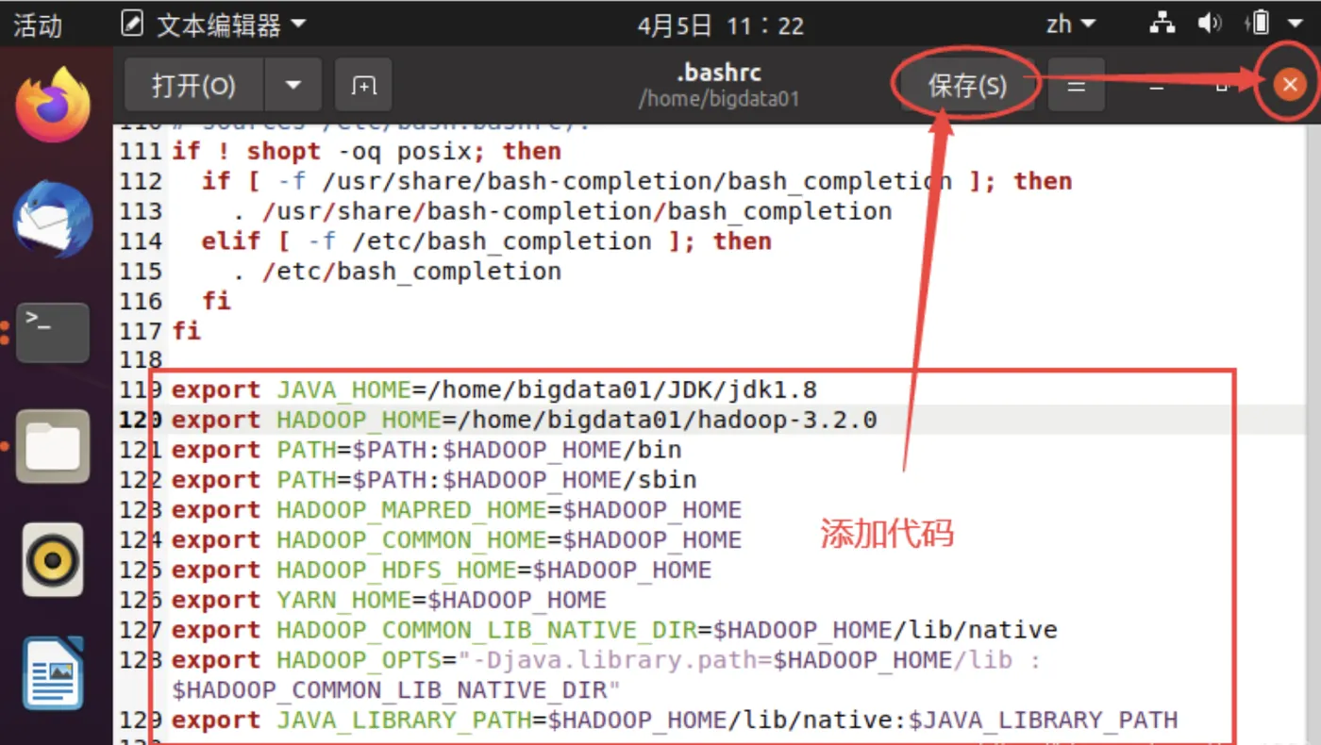Click line 111 'if ! shopt -oq posix'
1321x745 pixels.
366,151
